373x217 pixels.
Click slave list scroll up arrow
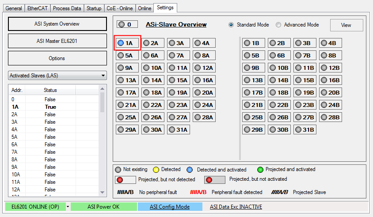coord(102,88)
